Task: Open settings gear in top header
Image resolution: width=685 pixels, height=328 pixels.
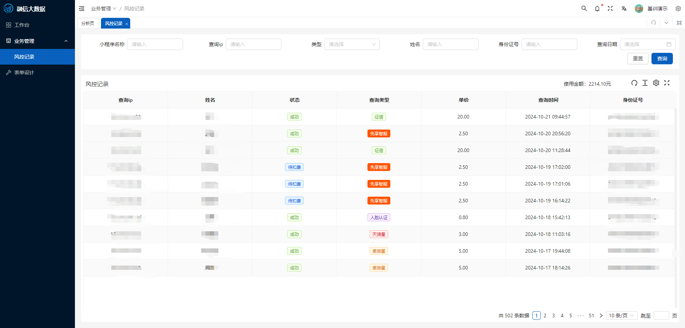Action: coord(678,9)
